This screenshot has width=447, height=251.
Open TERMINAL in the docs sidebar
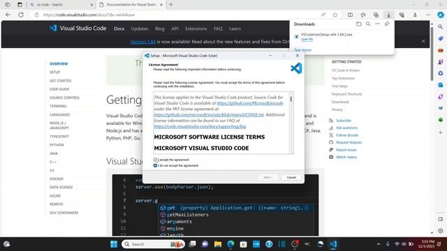pos(58,106)
